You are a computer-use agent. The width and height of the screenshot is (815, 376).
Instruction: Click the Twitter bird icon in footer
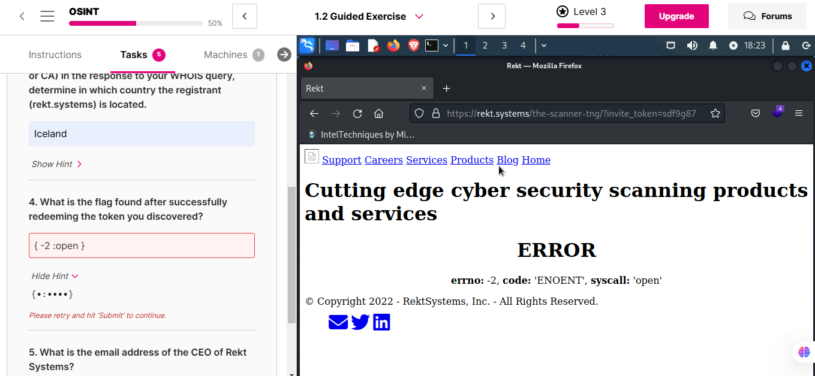coord(360,322)
